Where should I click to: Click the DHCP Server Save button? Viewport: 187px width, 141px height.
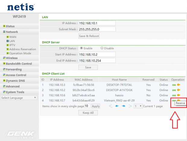pyautogui.click(x=88, y=67)
